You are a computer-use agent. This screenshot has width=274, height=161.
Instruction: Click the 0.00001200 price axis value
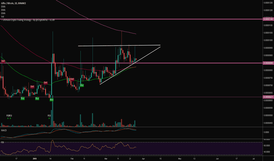click(x=268, y=10)
